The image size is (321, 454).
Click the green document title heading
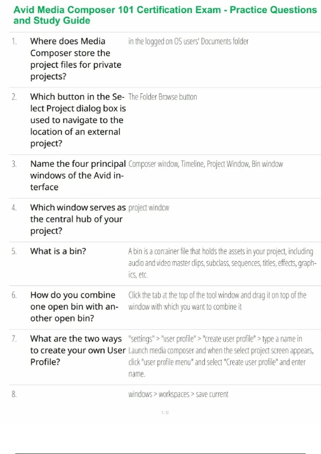165,15
